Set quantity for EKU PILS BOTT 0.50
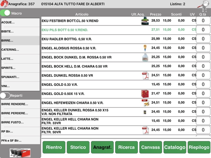This screenshot has width=211, height=158. click(203, 30)
